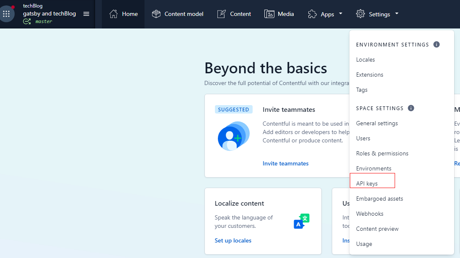Click the Settings gear icon
Screen dimensions: 460x258
[361, 14]
